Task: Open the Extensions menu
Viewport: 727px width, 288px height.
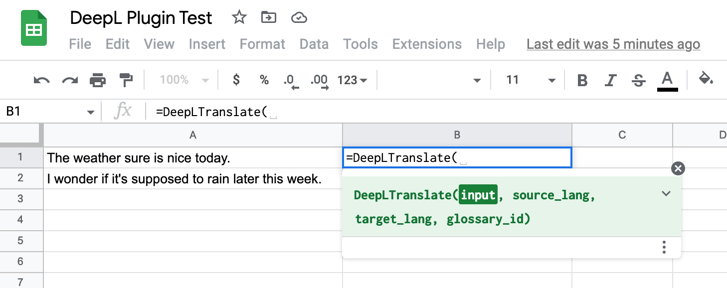Action: [x=427, y=44]
